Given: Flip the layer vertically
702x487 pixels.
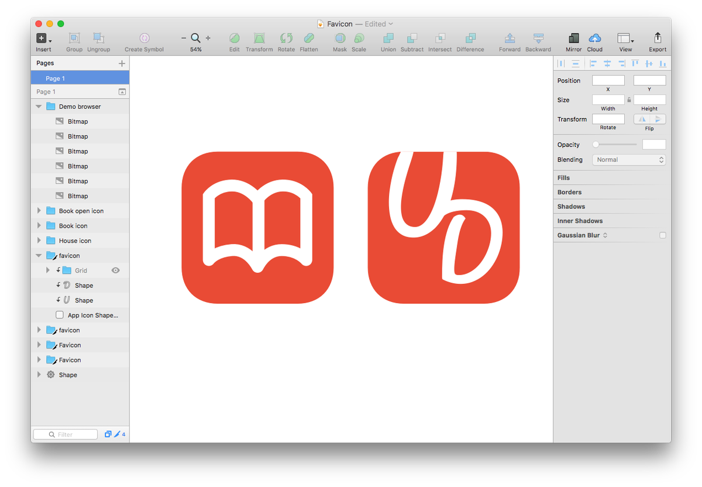Looking at the screenshot, I should [x=658, y=119].
